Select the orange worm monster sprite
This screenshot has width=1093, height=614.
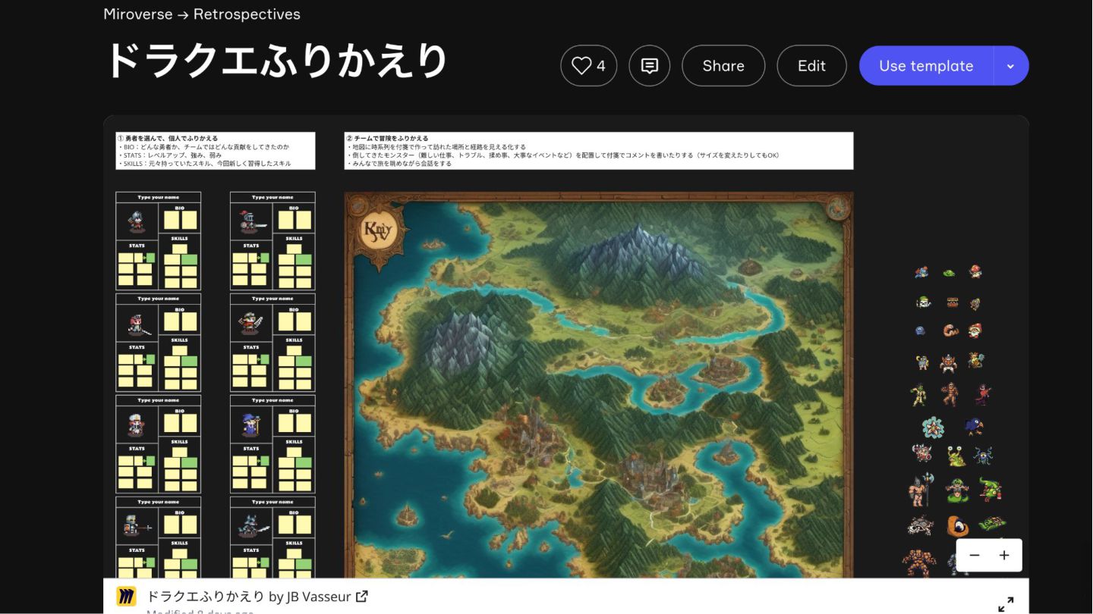tap(950, 330)
